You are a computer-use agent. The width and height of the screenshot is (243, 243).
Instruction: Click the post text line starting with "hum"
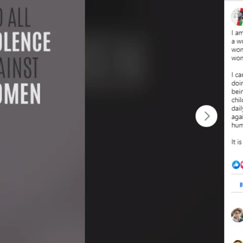pos(237,125)
